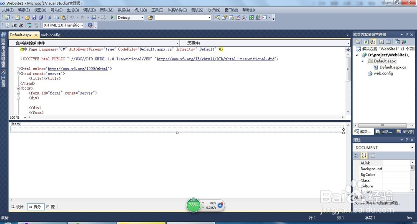
Task: Click the Check Accessibility icon
Action: 90,25
